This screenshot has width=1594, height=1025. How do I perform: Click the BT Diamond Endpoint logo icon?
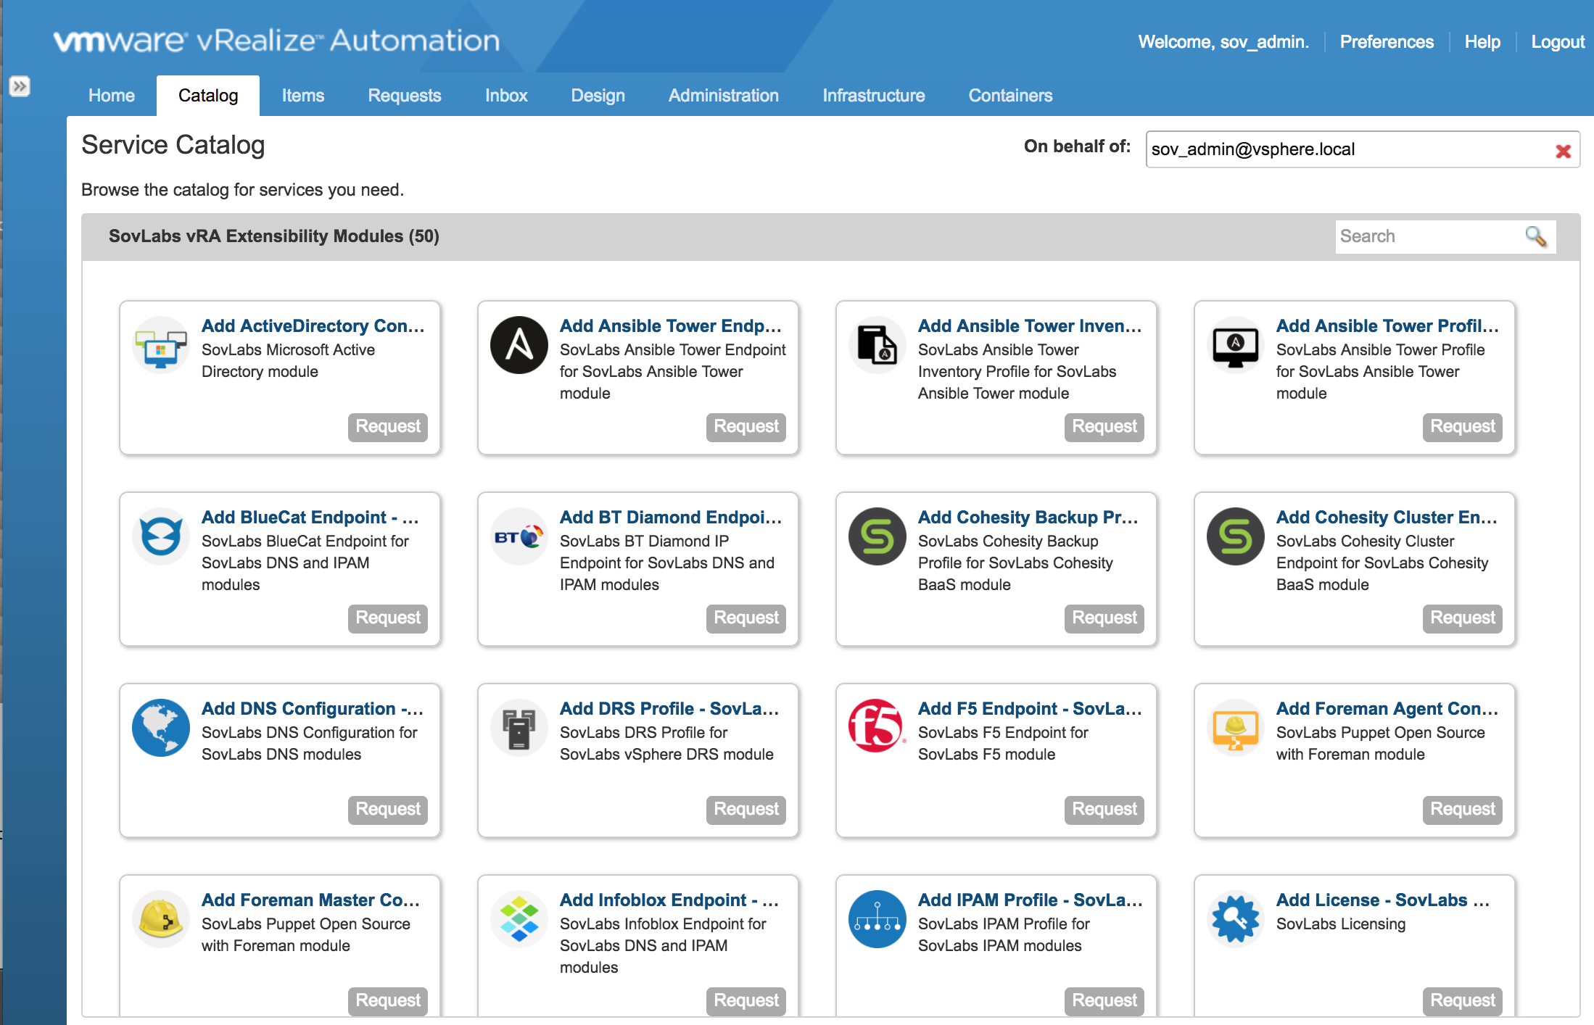pos(519,536)
